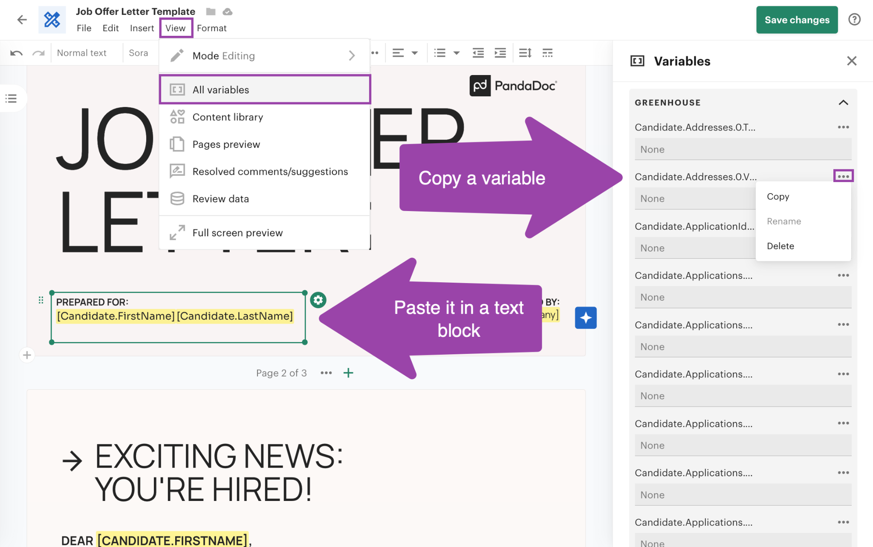Insert page break toolbar icon

point(547,53)
